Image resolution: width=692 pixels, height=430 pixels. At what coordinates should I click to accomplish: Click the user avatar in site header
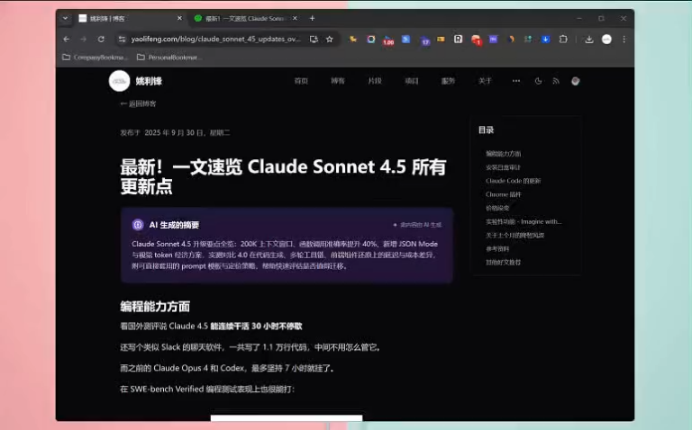[576, 81]
